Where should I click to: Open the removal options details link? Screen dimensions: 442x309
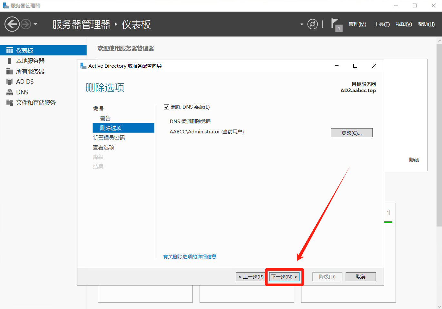(190, 257)
